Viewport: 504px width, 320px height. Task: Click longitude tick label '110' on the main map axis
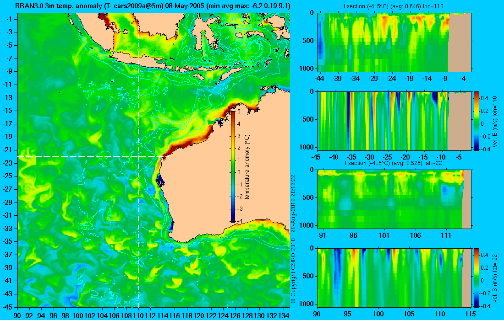[x=138, y=315]
